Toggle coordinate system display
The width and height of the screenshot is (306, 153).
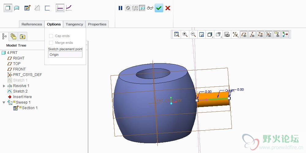pos(269,35)
